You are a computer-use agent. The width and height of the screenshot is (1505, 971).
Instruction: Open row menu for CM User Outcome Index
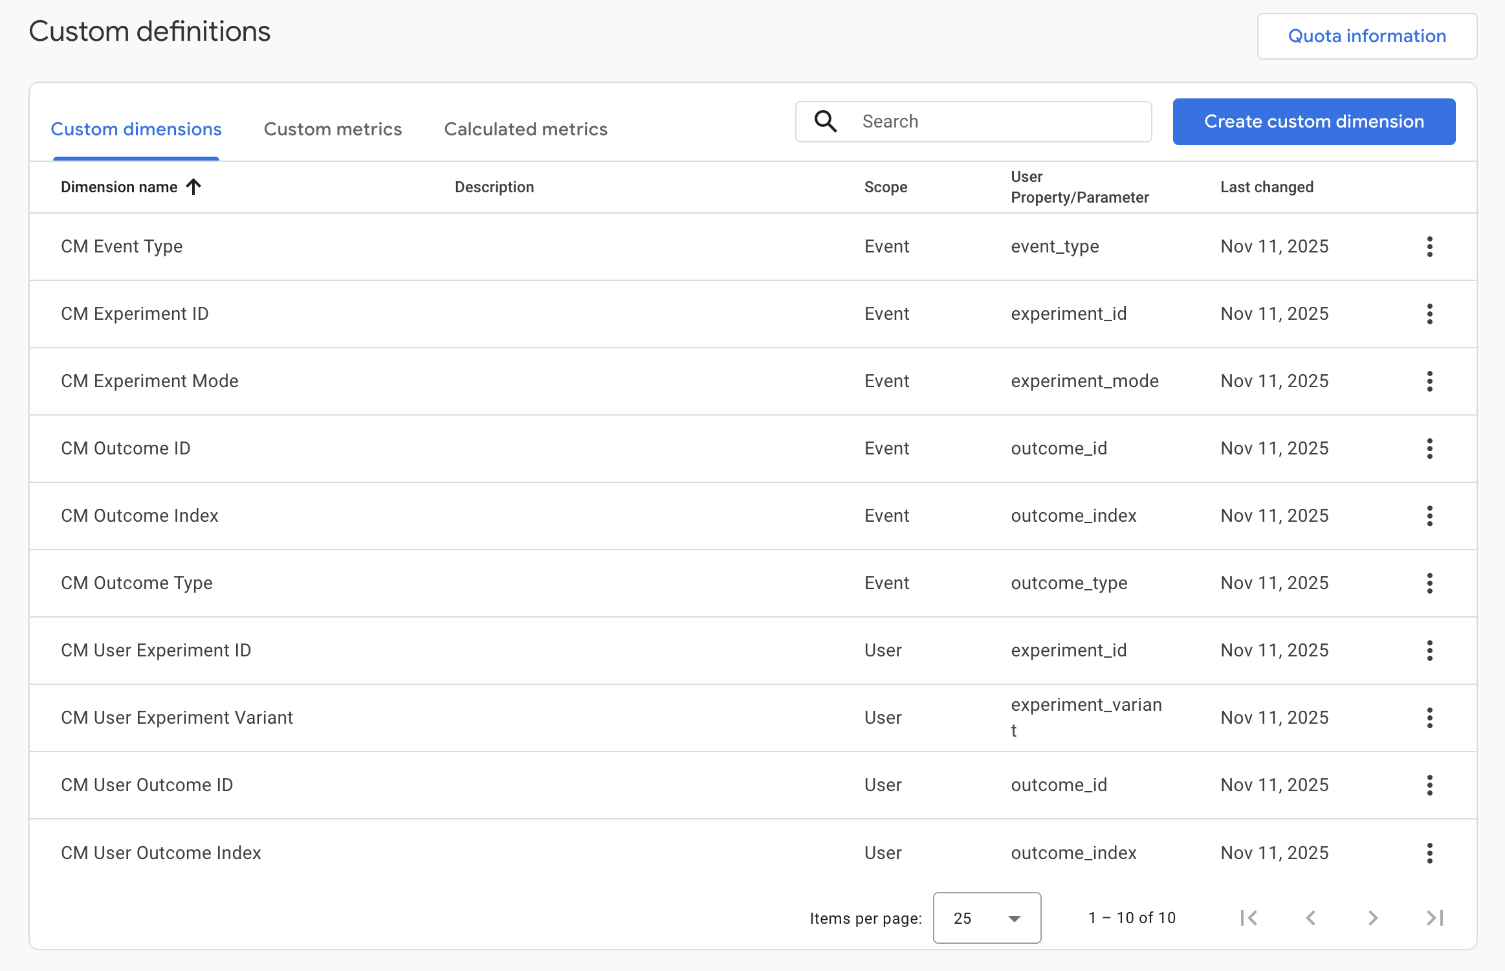(x=1429, y=853)
